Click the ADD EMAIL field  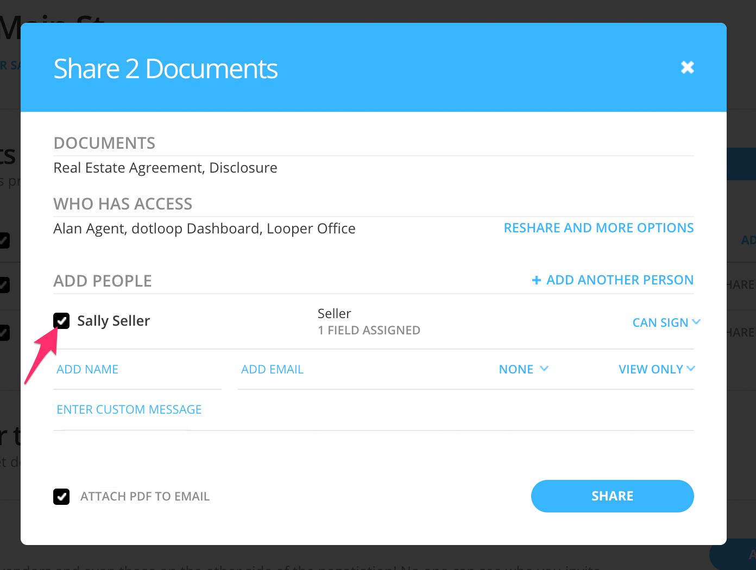point(272,369)
